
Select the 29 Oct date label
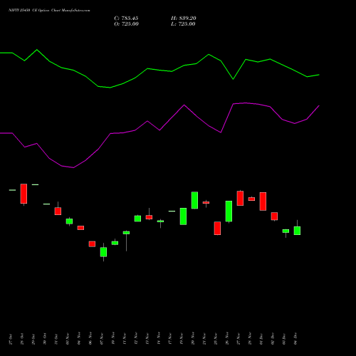pos(33,339)
